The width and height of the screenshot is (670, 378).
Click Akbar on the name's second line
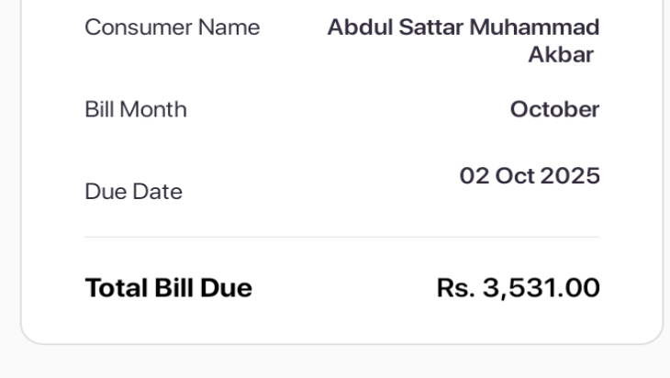(x=560, y=55)
